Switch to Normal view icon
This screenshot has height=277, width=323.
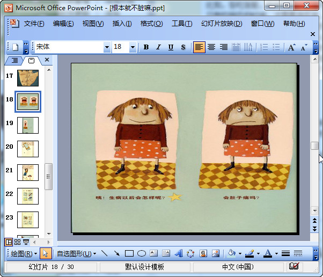point(9,242)
